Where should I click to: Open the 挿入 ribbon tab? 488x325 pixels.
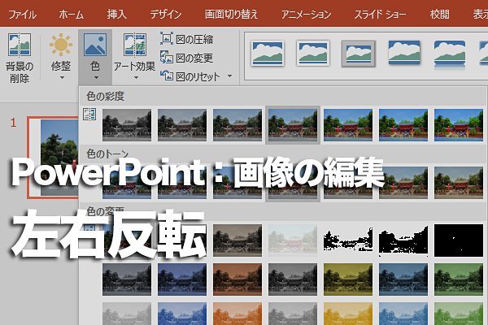coord(116,15)
